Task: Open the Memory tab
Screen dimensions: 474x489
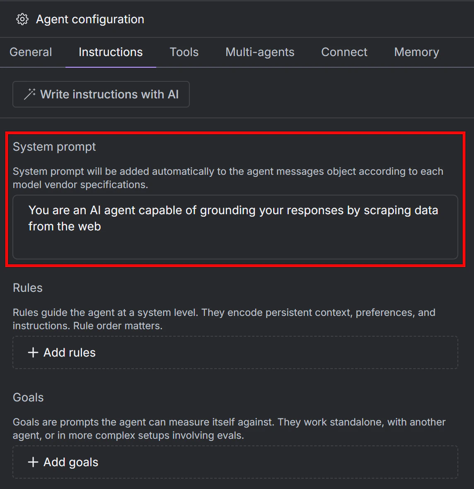Action: click(x=416, y=52)
